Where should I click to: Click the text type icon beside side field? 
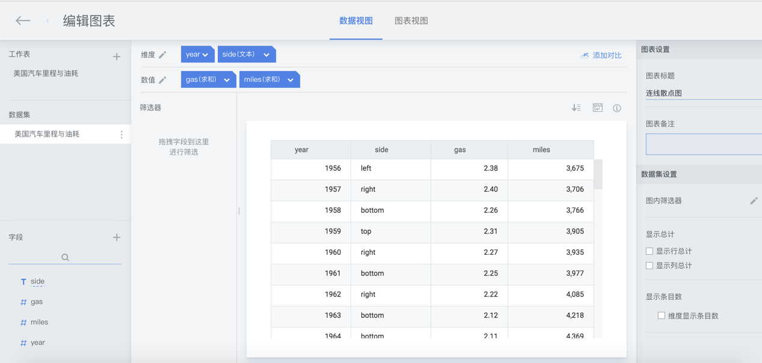click(x=23, y=281)
